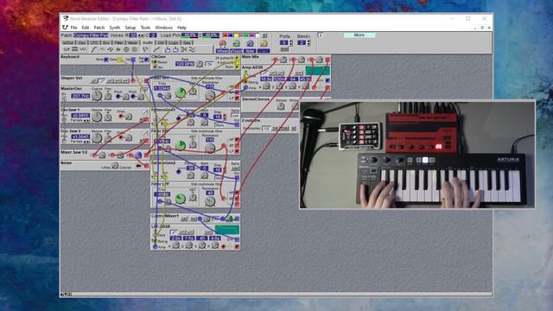The height and width of the screenshot is (311, 553).
Task: Click the PatternGen1 Step stepper
Action: point(225,117)
